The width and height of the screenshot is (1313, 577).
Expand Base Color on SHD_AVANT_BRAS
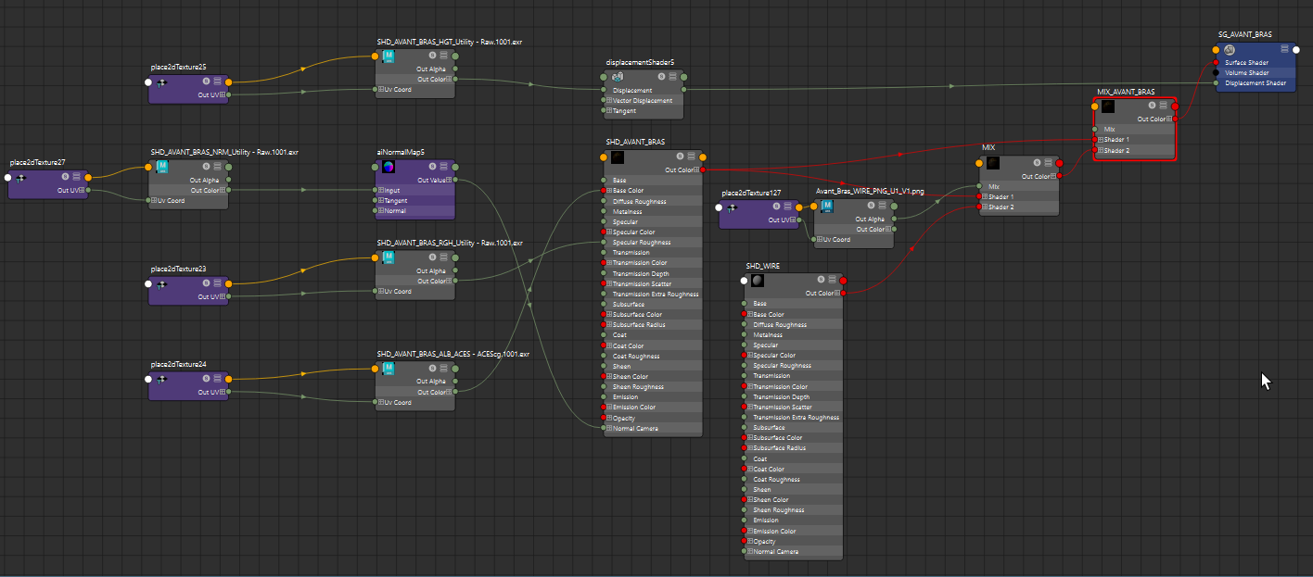pyautogui.click(x=609, y=191)
